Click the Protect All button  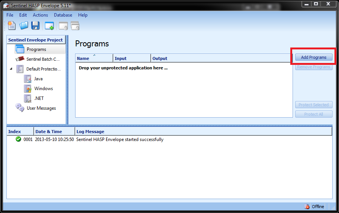(x=314, y=114)
